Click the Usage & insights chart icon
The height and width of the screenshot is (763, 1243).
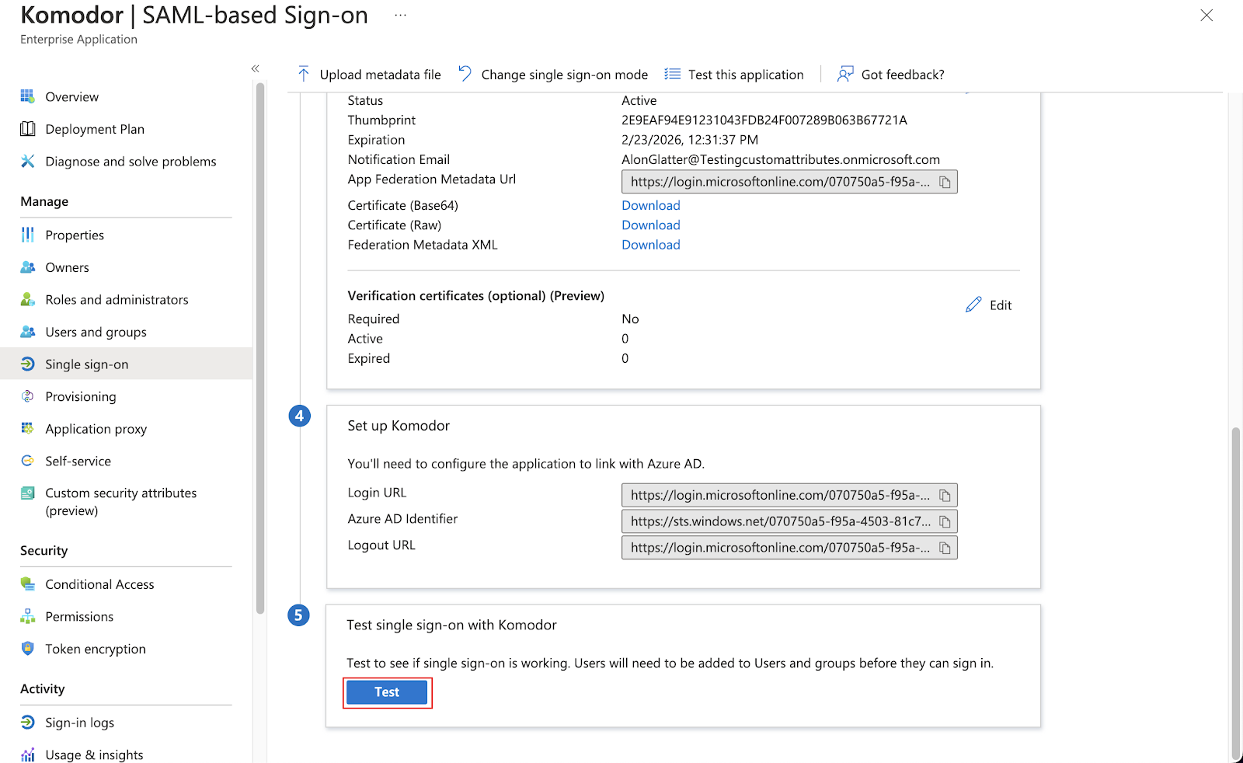click(x=27, y=754)
